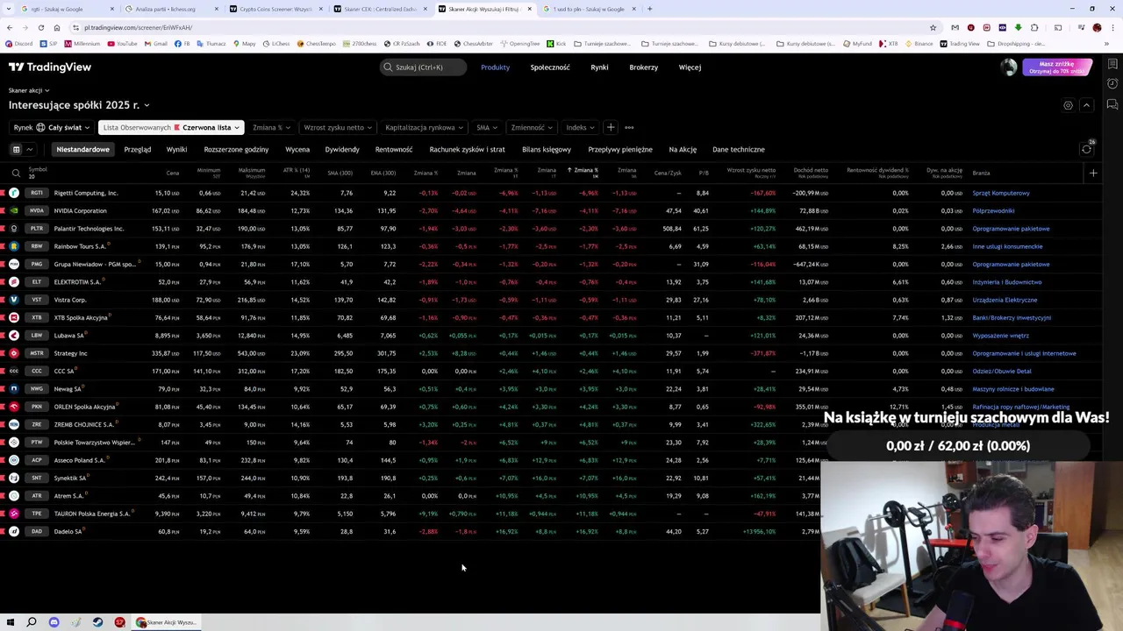Screen dimensions: 1123x631
Task: Open the Wzrost zysku netto filter dropdown
Action: pos(338,127)
